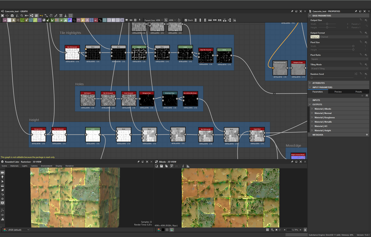Switch to the Presets tab
Viewport: 371px width, 237px height.
coord(359,92)
